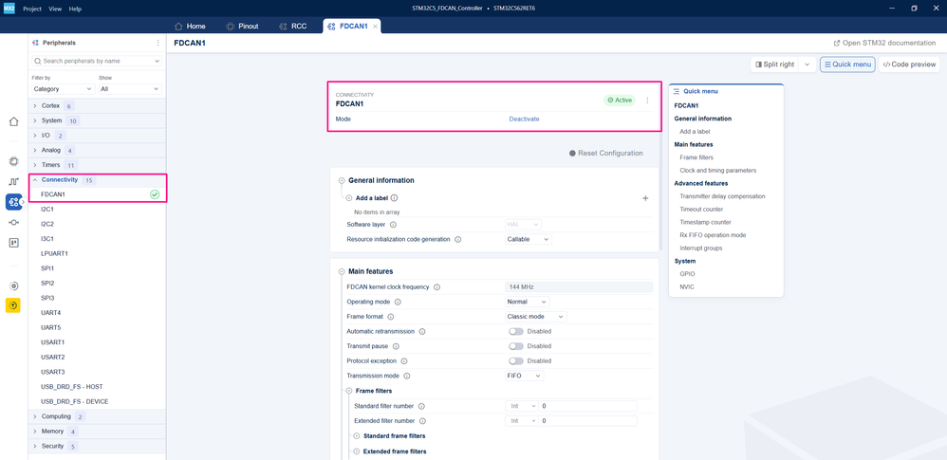The width and height of the screenshot is (947, 460).
Task: Click the plus icon to add a label
Action: tap(645, 198)
